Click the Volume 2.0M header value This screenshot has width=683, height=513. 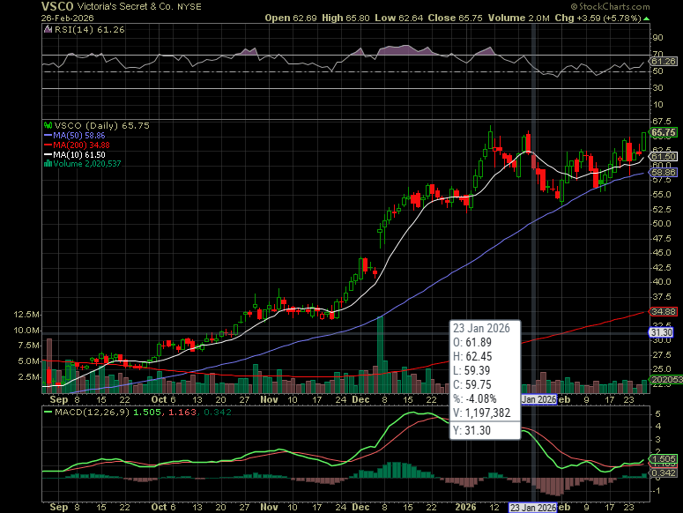[x=519, y=19]
